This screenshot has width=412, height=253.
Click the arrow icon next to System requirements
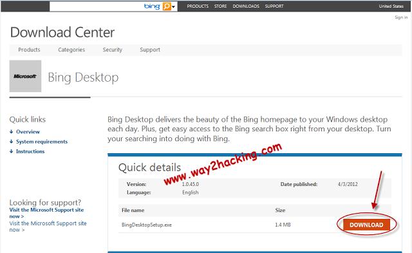coord(12,142)
